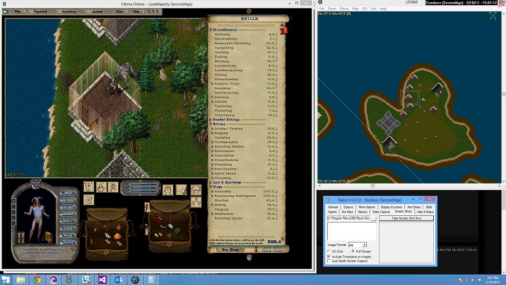
Task: Switch to the Hot Keys tab in Razor
Action: 347,212
